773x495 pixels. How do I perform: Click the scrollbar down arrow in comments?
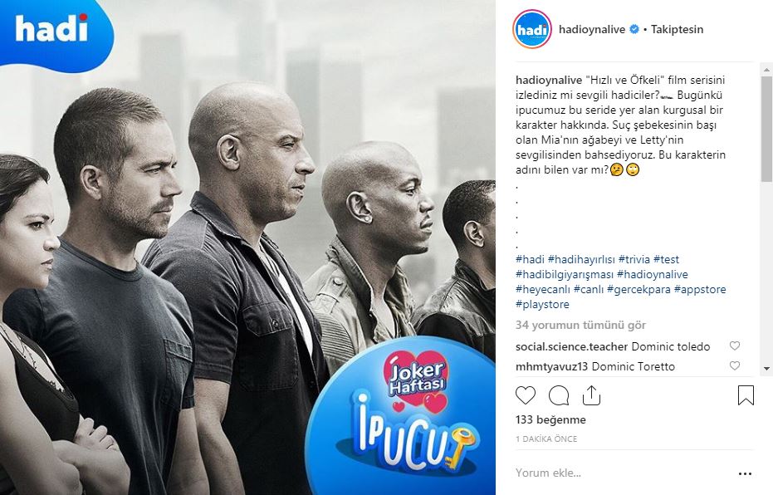tap(766, 368)
